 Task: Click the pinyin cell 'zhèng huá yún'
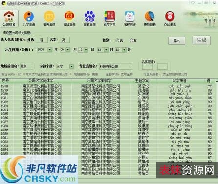[180, 158]
